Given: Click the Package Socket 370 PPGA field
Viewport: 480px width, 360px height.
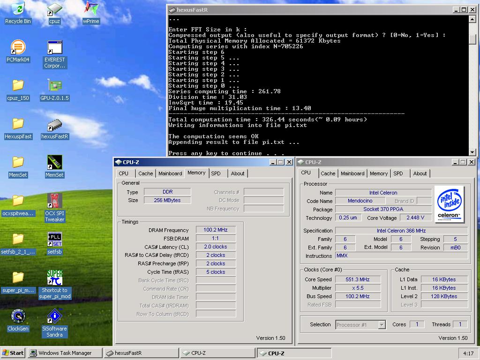Looking at the screenshot, I should click(383, 209).
